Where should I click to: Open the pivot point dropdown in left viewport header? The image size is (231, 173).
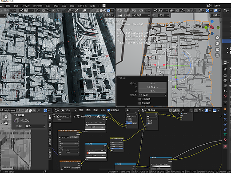(x=38, y=11)
